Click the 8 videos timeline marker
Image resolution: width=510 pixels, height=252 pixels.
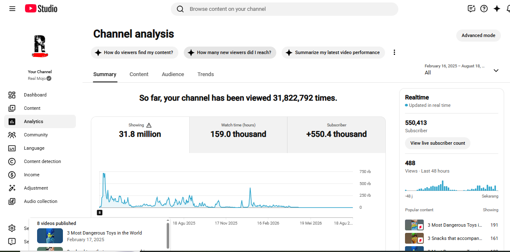coord(100,212)
